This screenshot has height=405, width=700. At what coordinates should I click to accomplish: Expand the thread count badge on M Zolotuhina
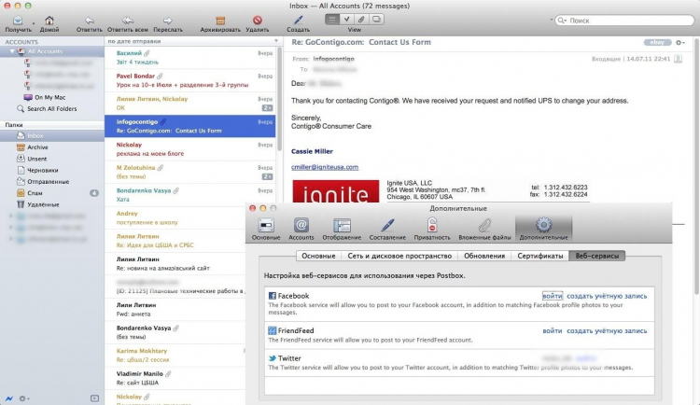pos(268,176)
